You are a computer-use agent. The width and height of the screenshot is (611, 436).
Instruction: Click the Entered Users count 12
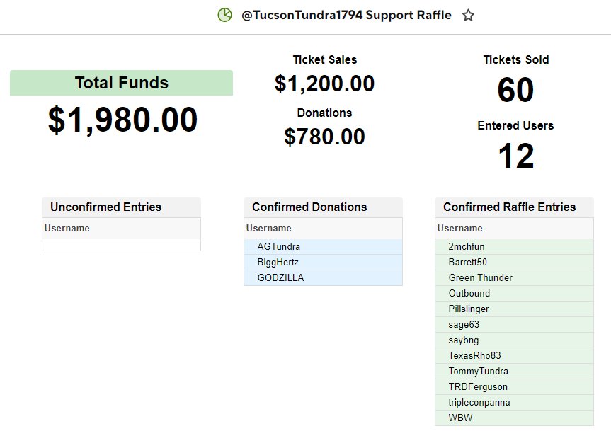click(516, 156)
